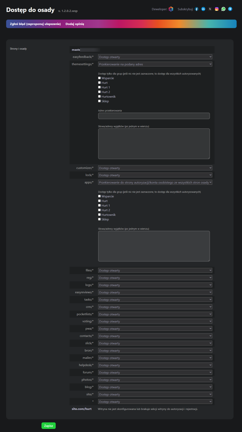Tick Sklep checkbox in apps section

[99, 219]
